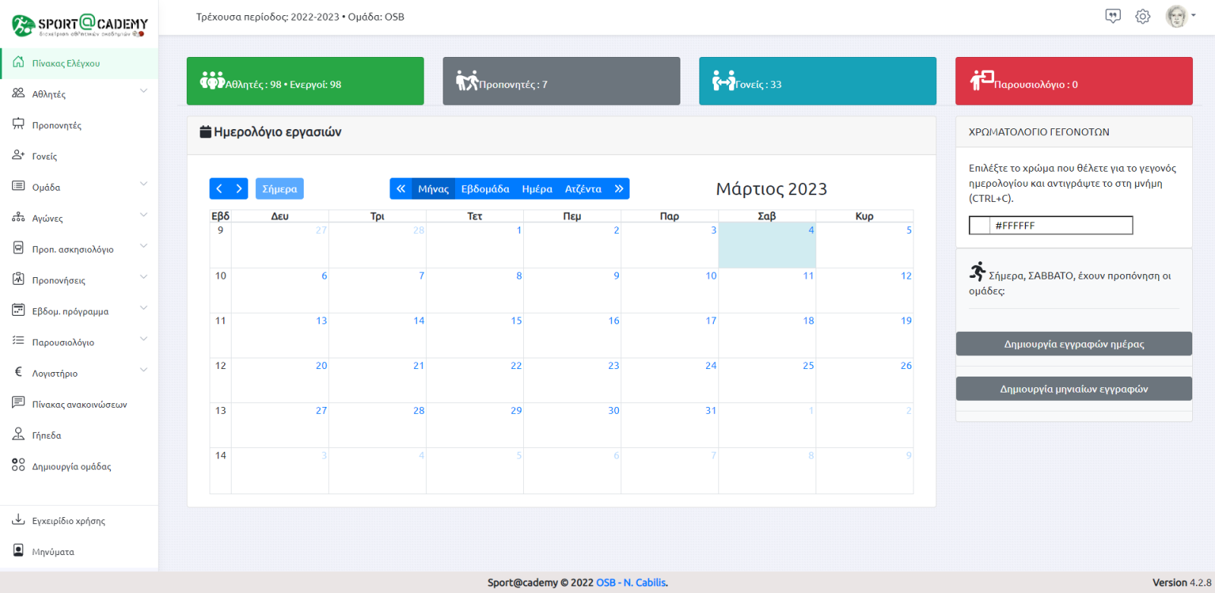Screen dimensions: 1215x593
Task: Go to next month with right arrow
Action: (x=238, y=189)
